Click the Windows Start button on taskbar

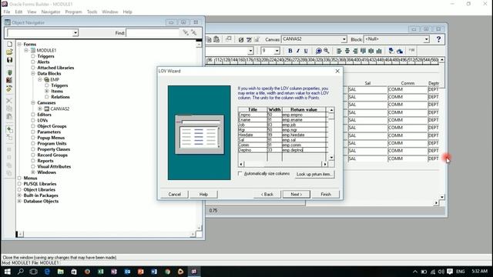7,272
